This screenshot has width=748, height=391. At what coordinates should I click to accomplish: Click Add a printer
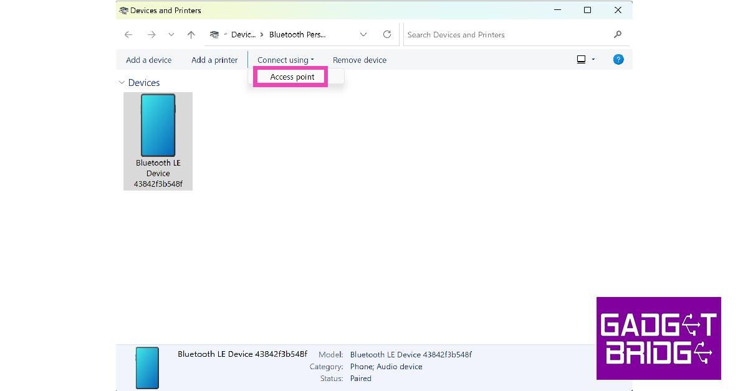pos(214,60)
